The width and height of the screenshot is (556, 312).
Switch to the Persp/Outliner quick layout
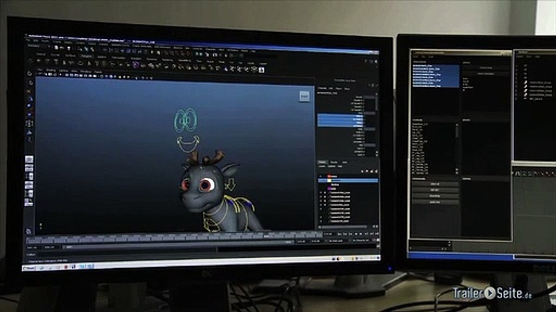pyautogui.click(x=29, y=176)
